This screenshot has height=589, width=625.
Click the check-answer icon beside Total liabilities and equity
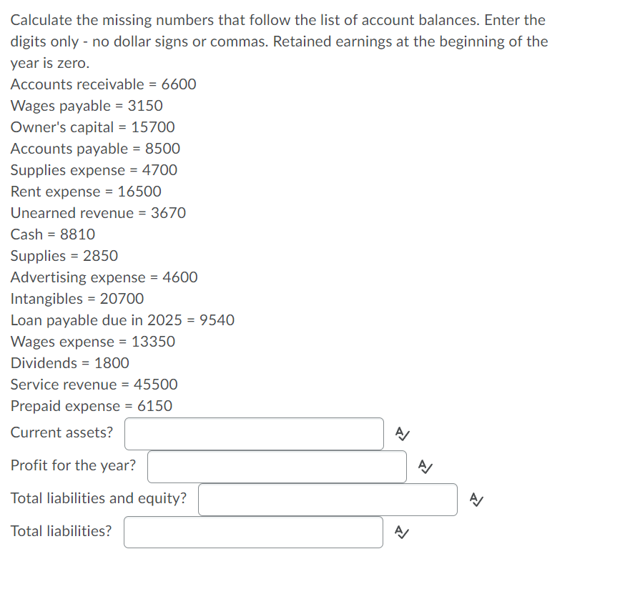click(x=476, y=499)
